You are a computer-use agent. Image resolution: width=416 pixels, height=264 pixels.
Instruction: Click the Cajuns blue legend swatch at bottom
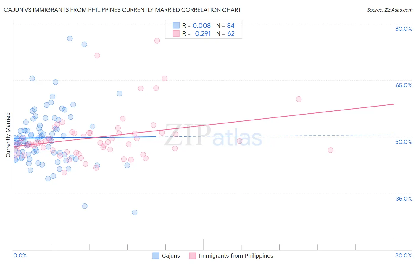[156, 256]
